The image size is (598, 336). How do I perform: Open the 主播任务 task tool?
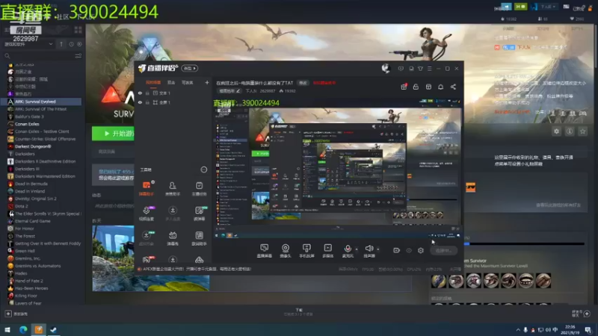[199, 189]
